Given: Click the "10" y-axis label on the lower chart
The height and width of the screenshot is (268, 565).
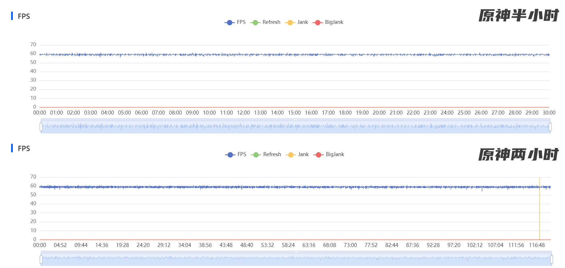Looking at the screenshot, I should [x=33, y=230].
